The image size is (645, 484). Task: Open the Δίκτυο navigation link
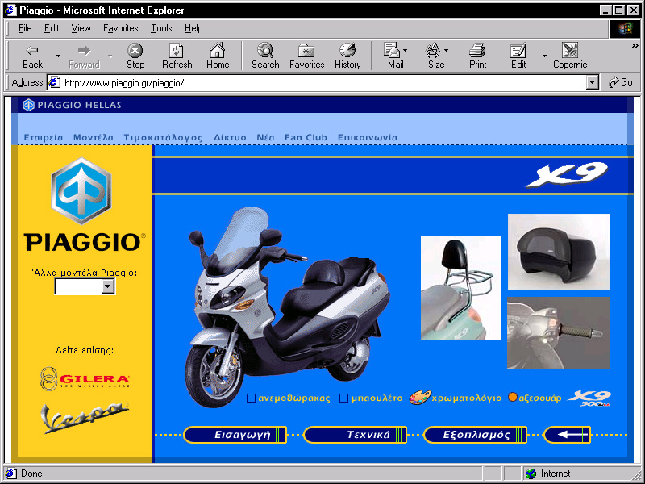click(230, 137)
